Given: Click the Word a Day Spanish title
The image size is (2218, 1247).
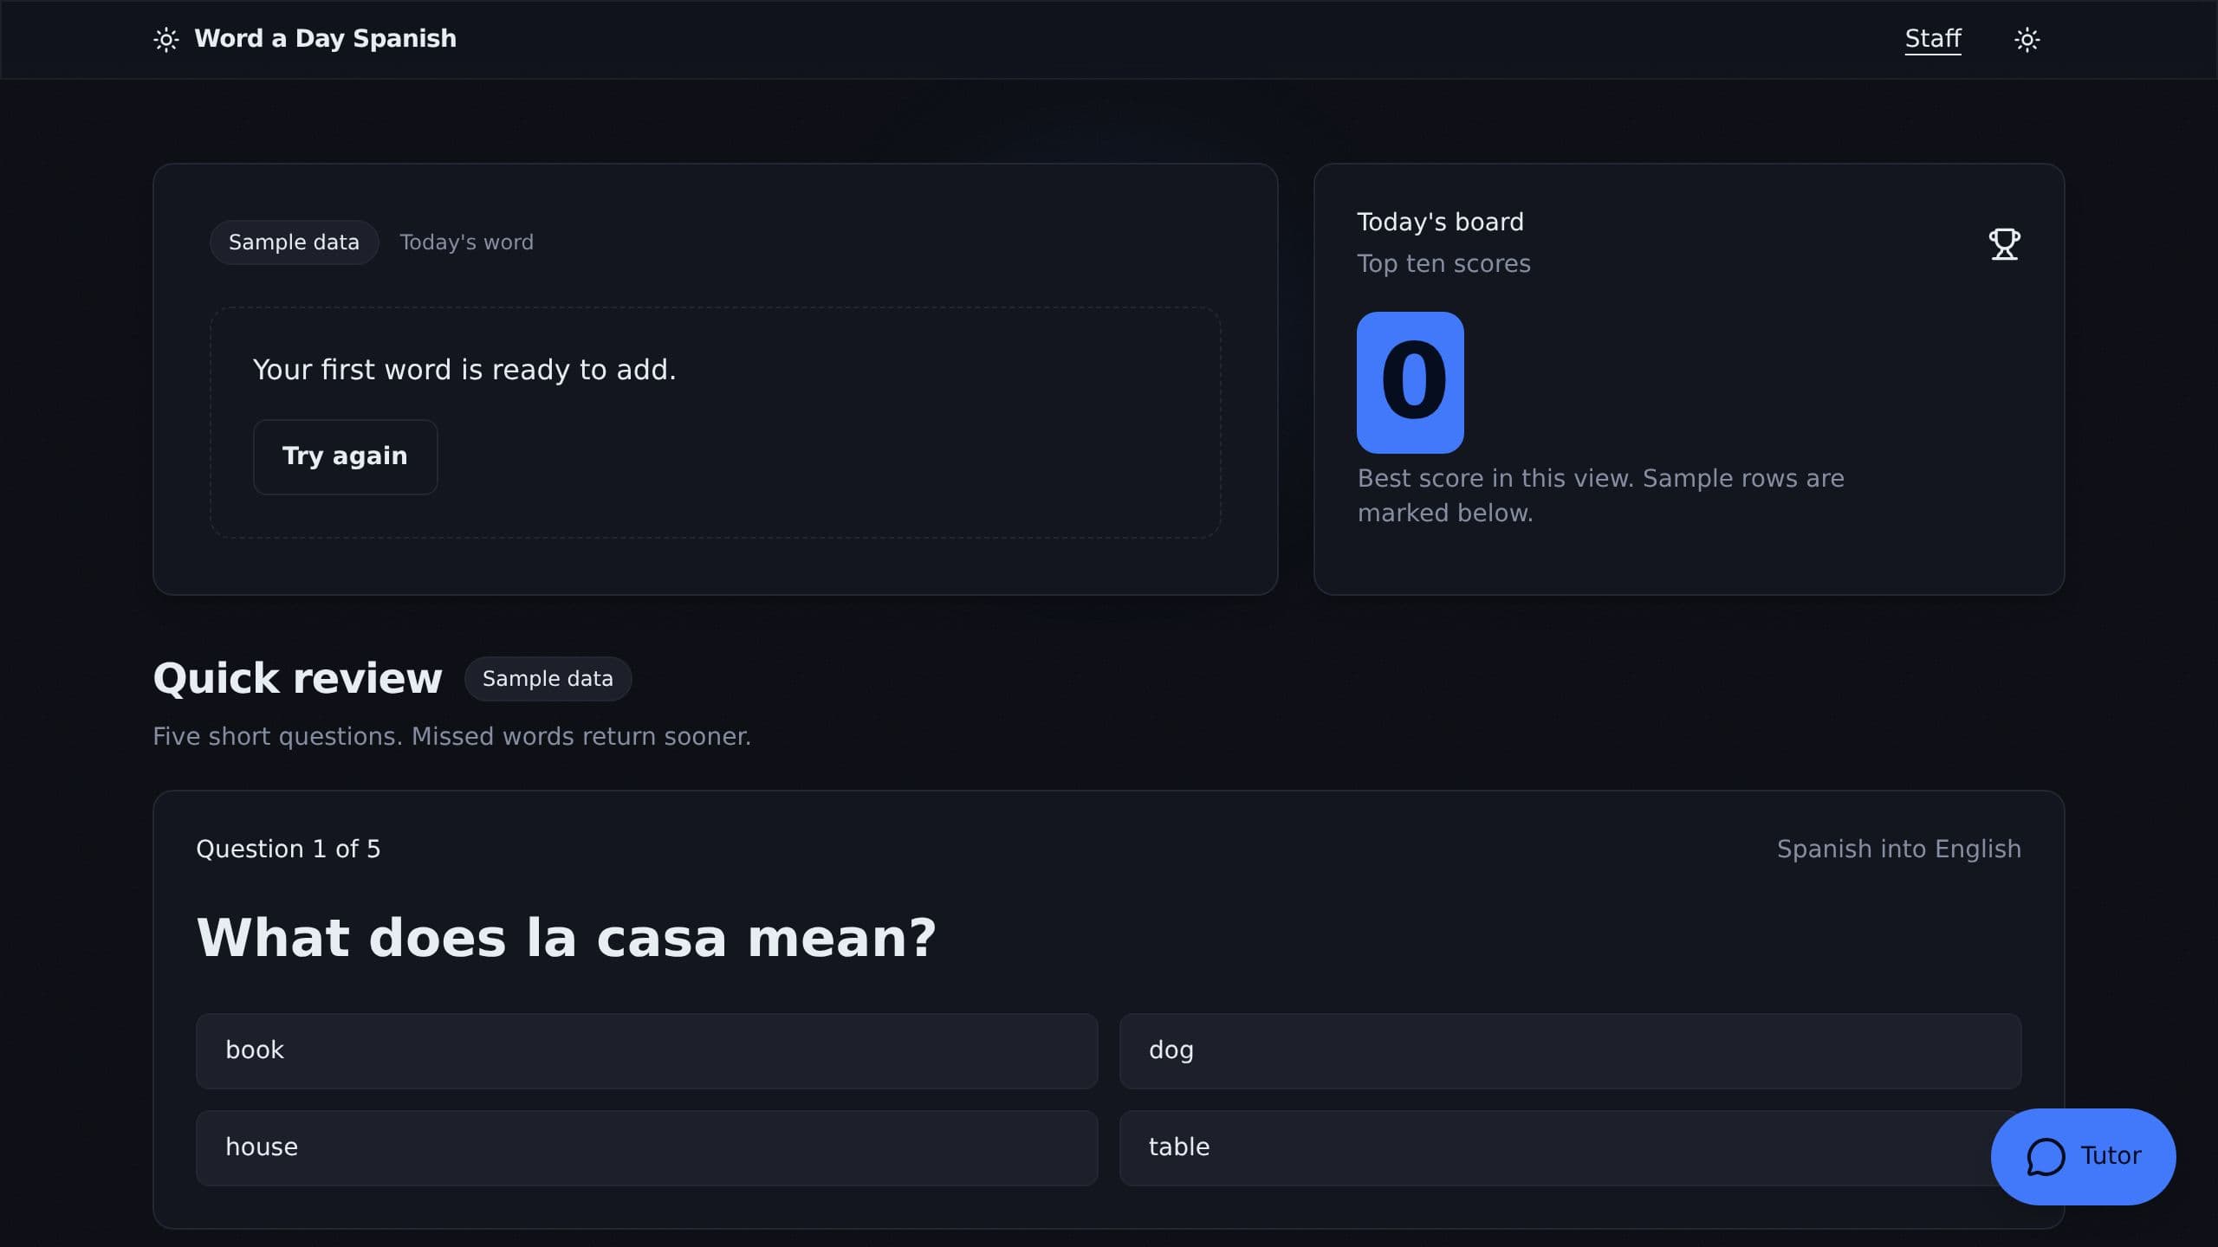Looking at the screenshot, I should [x=325, y=39].
